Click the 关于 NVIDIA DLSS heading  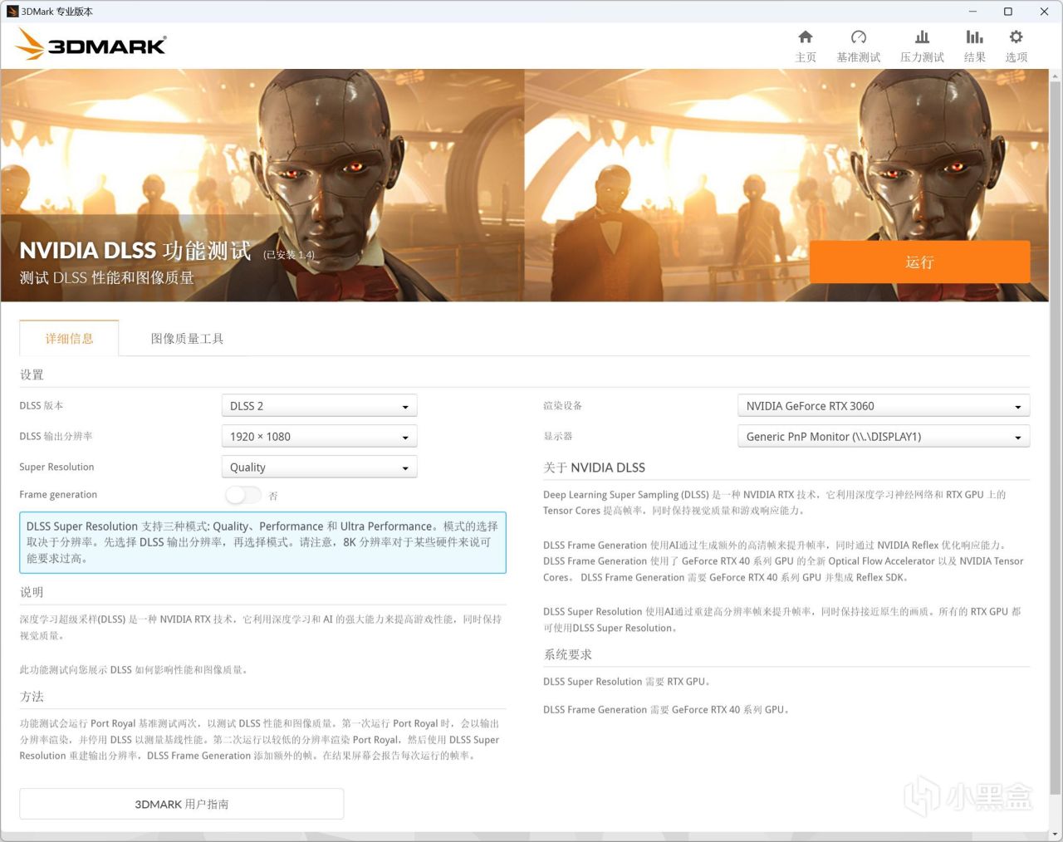click(595, 468)
